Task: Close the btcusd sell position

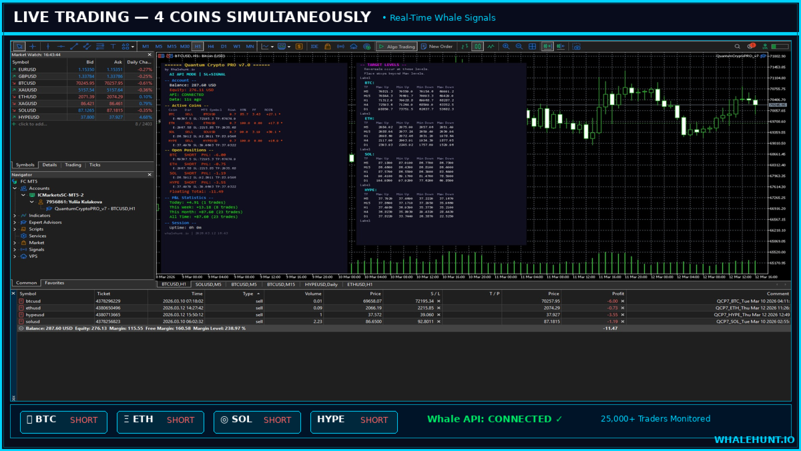Action: tap(623, 301)
